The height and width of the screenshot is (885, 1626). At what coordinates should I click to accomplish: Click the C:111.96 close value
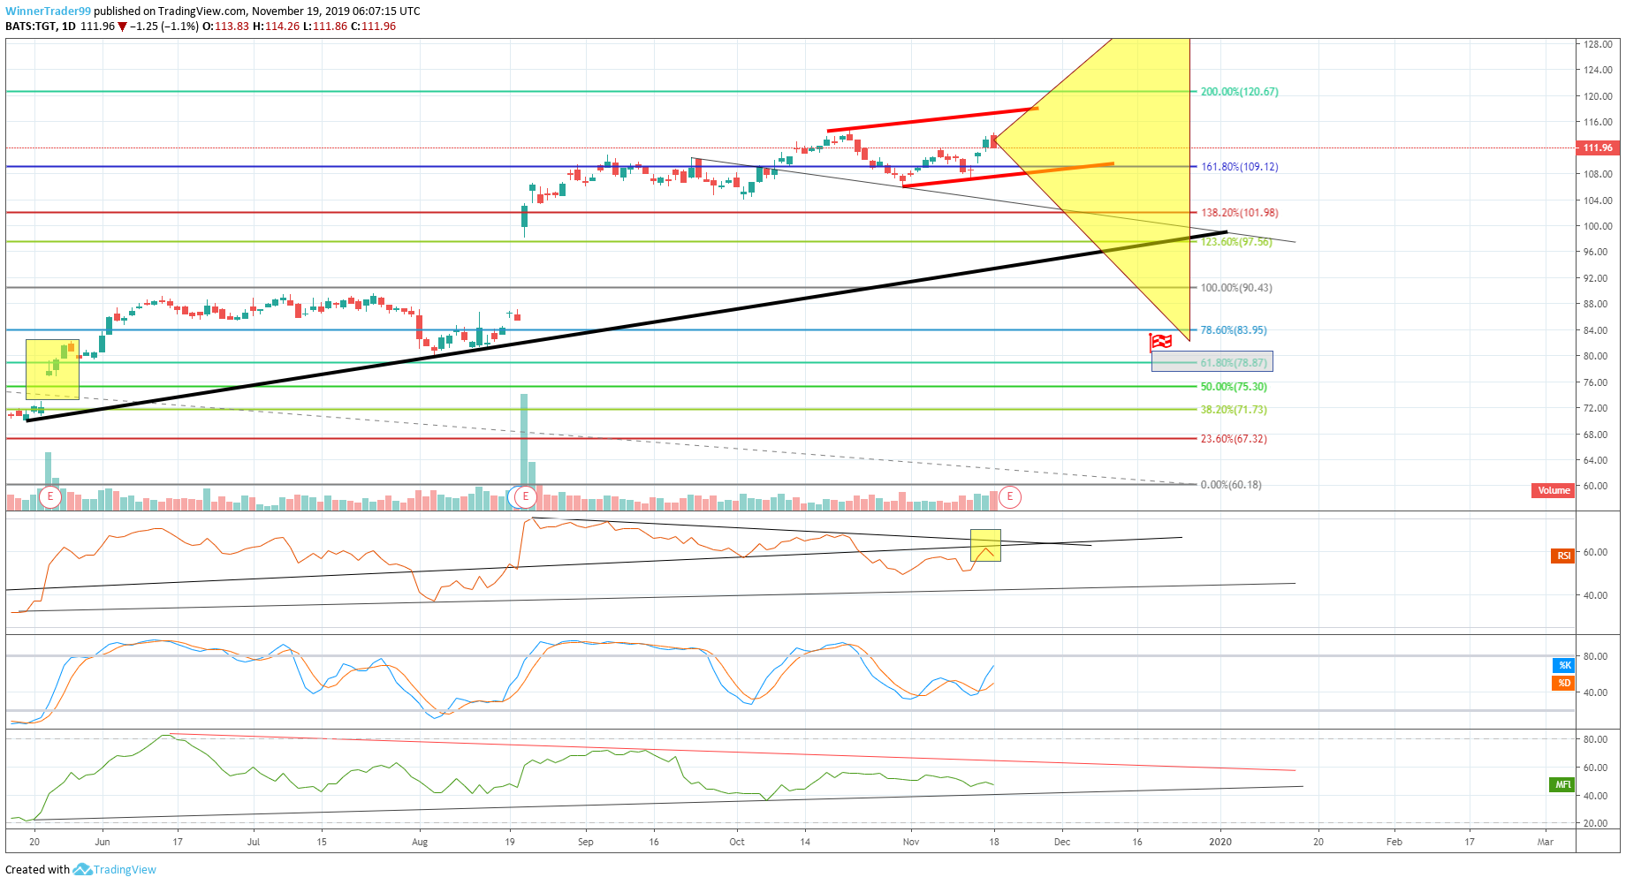pos(373,26)
